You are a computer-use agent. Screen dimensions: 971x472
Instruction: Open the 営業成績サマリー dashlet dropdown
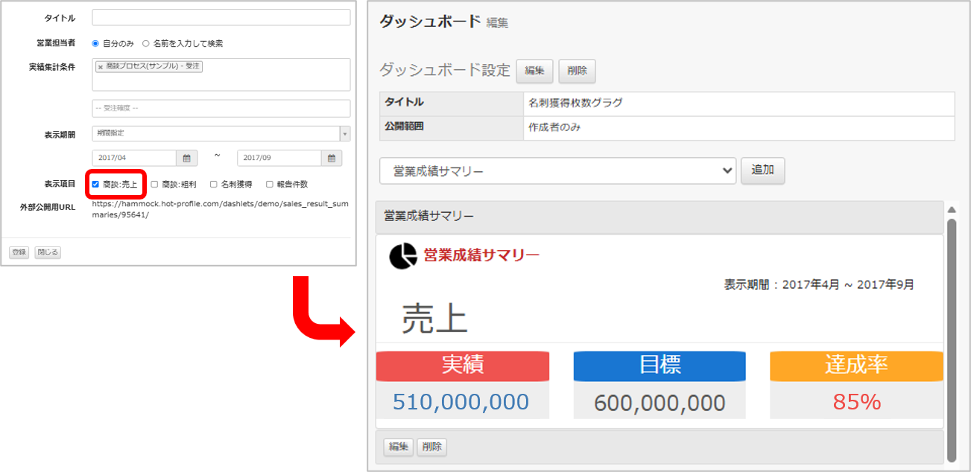pos(558,171)
